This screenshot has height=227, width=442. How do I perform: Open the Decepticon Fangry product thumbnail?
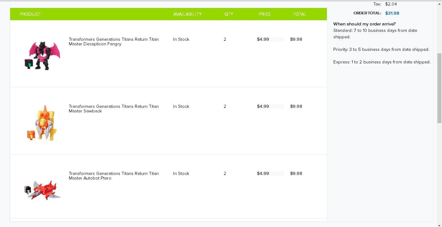coord(42,55)
